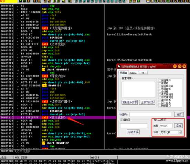Show the CPU (C) window icon
The width and height of the screenshot is (190, 164).
coord(100,1)
